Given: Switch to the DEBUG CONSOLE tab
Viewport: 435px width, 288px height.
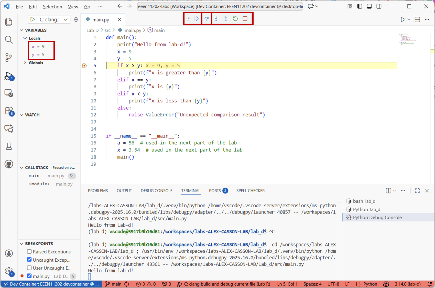Looking at the screenshot, I should click(x=156, y=191).
